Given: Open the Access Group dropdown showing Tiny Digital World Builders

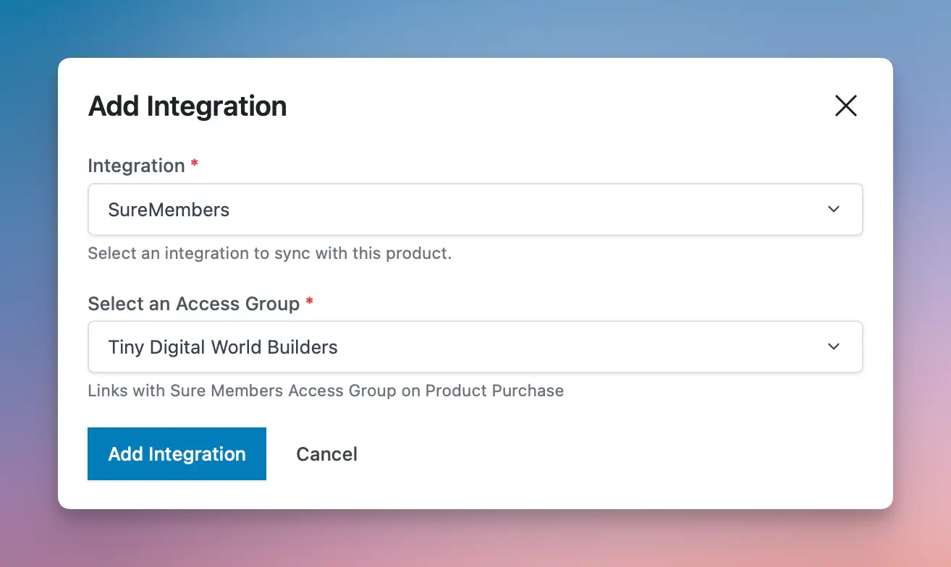Looking at the screenshot, I should pos(475,347).
